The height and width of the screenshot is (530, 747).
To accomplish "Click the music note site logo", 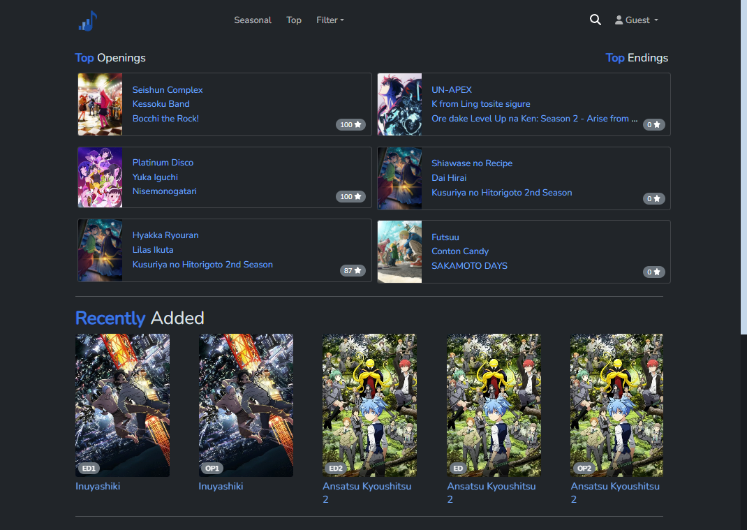I will pyautogui.click(x=88, y=20).
